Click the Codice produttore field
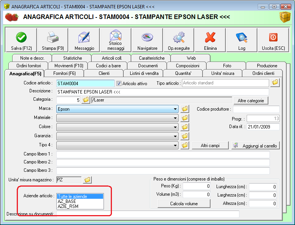 256,109
